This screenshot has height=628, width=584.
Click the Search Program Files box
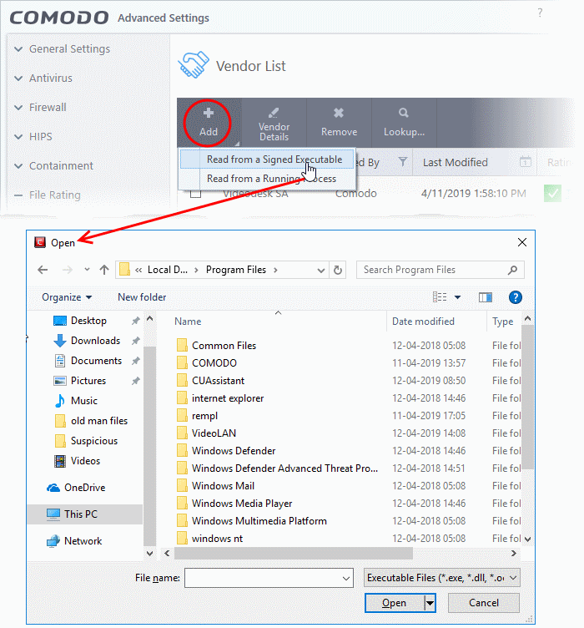pyautogui.click(x=440, y=270)
